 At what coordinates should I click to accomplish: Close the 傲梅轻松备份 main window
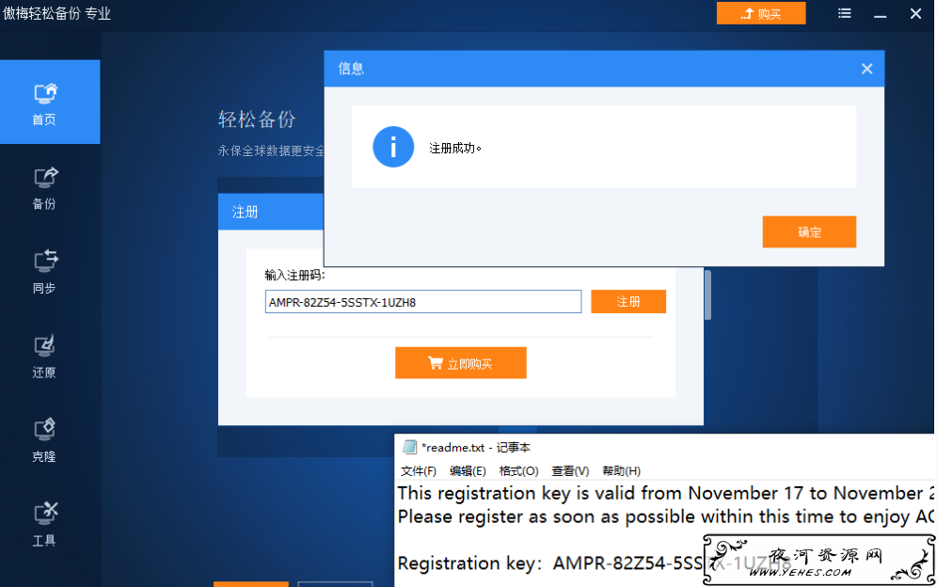pos(915,13)
